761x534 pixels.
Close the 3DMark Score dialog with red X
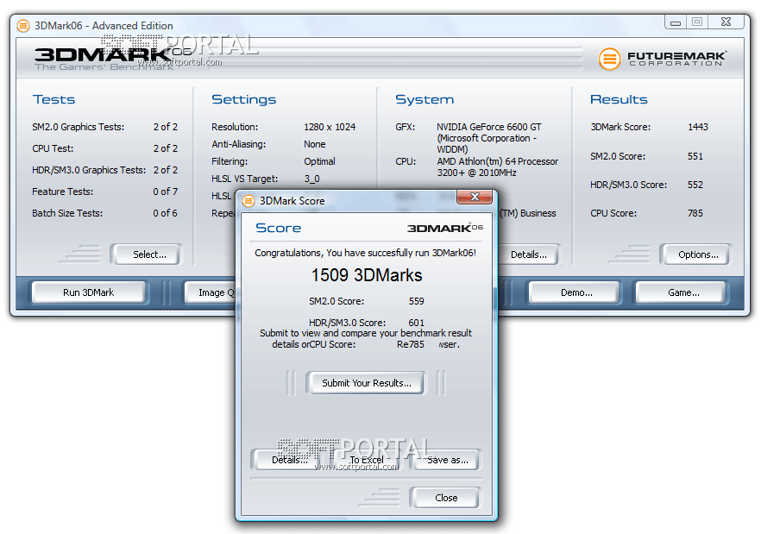(475, 197)
